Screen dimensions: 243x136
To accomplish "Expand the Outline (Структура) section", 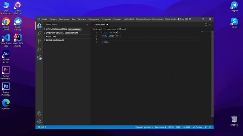I will [67, 37].
